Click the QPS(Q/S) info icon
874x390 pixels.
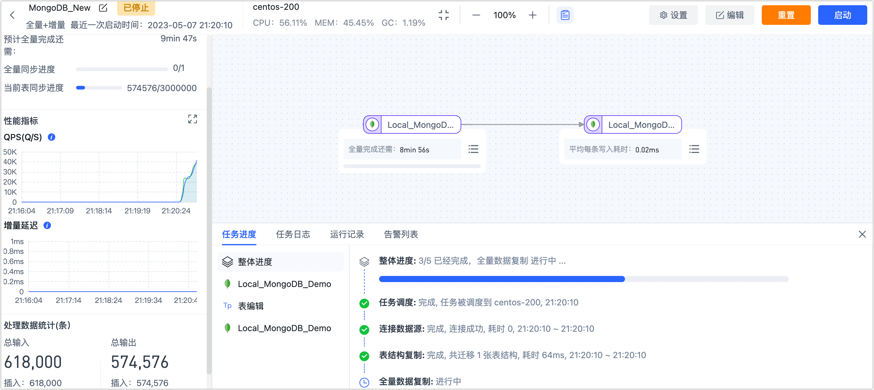pyautogui.click(x=51, y=138)
